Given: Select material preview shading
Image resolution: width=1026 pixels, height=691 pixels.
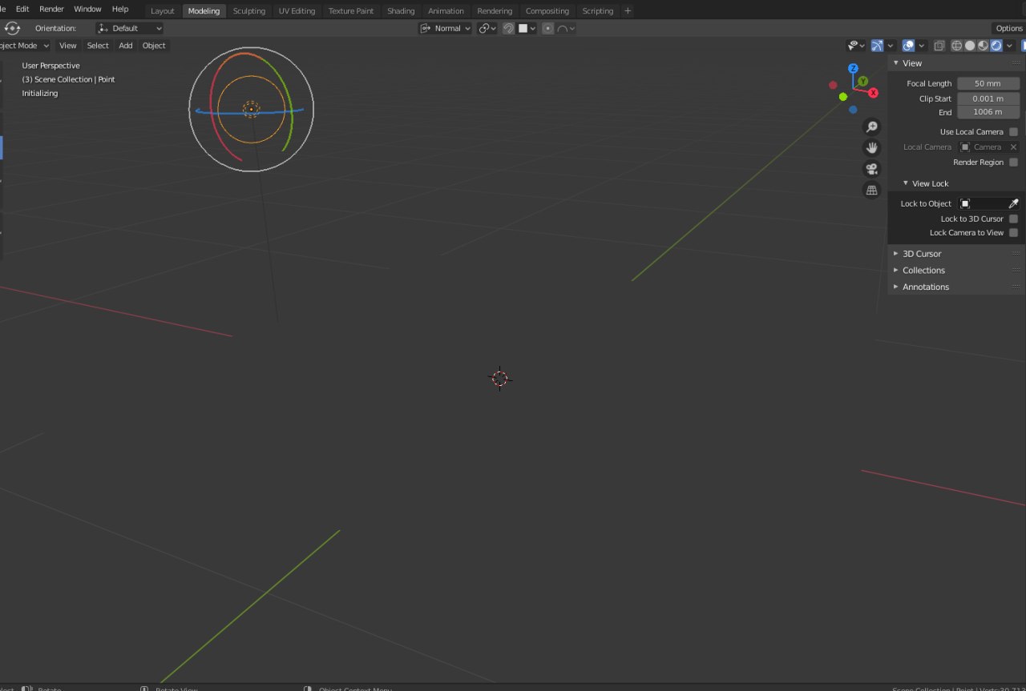Looking at the screenshot, I should [x=983, y=46].
